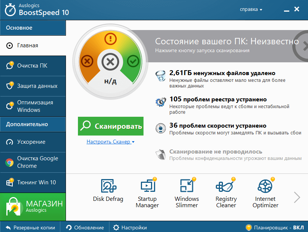Show next tools with right chevron
This screenshot has width=308, height=232.
click(x=297, y=197)
